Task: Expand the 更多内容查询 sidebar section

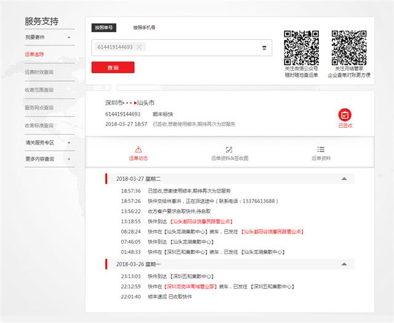Action: (x=69, y=159)
